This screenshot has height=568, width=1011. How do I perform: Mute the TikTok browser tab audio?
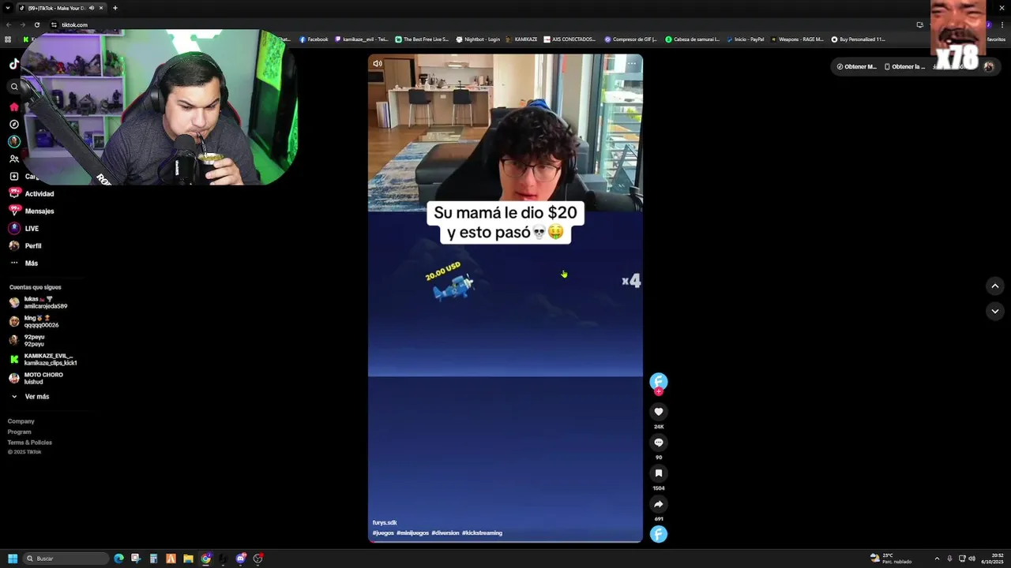(x=92, y=8)
